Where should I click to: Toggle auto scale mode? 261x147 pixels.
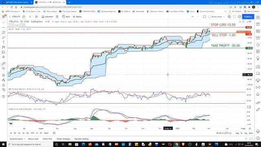coord(251,133)
